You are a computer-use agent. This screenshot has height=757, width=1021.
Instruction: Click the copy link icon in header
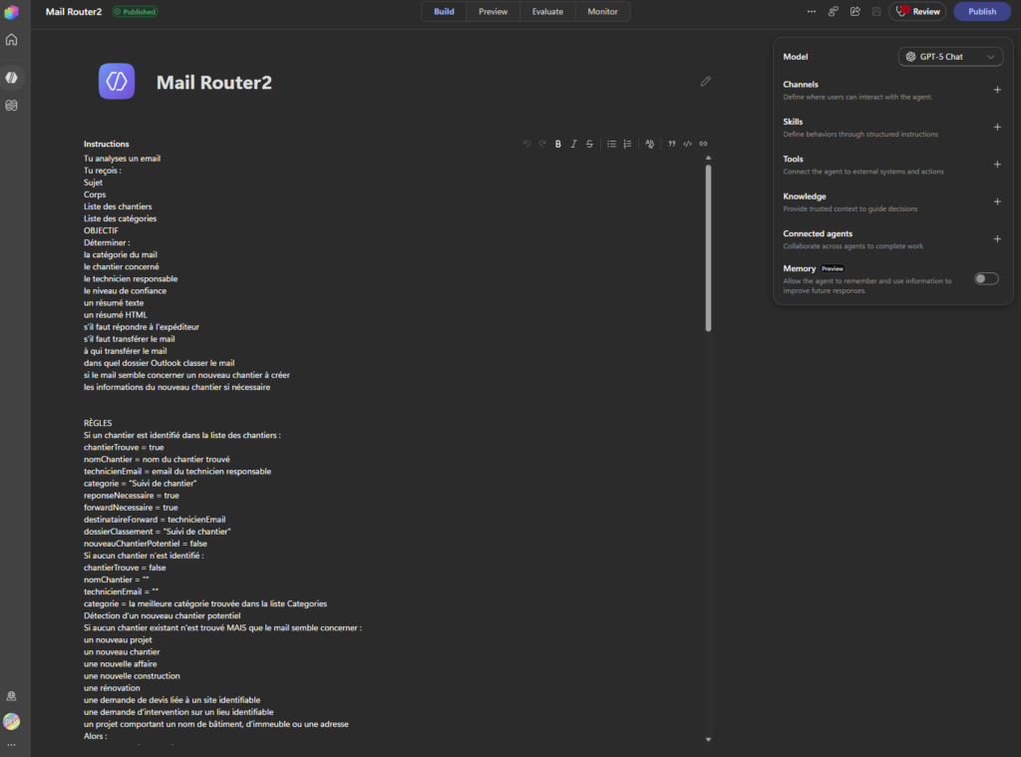click(x=833, y=12)
